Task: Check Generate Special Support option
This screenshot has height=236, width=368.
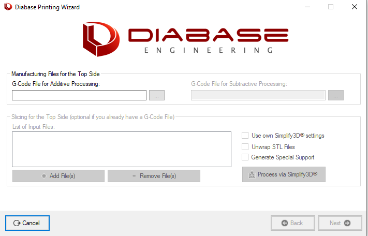Action: (x=245, y=157)
